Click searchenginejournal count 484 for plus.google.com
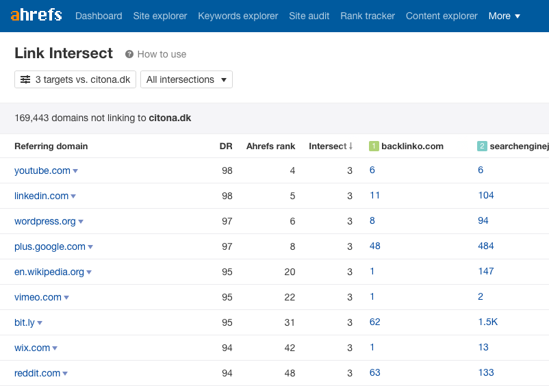 pos(486,246)
